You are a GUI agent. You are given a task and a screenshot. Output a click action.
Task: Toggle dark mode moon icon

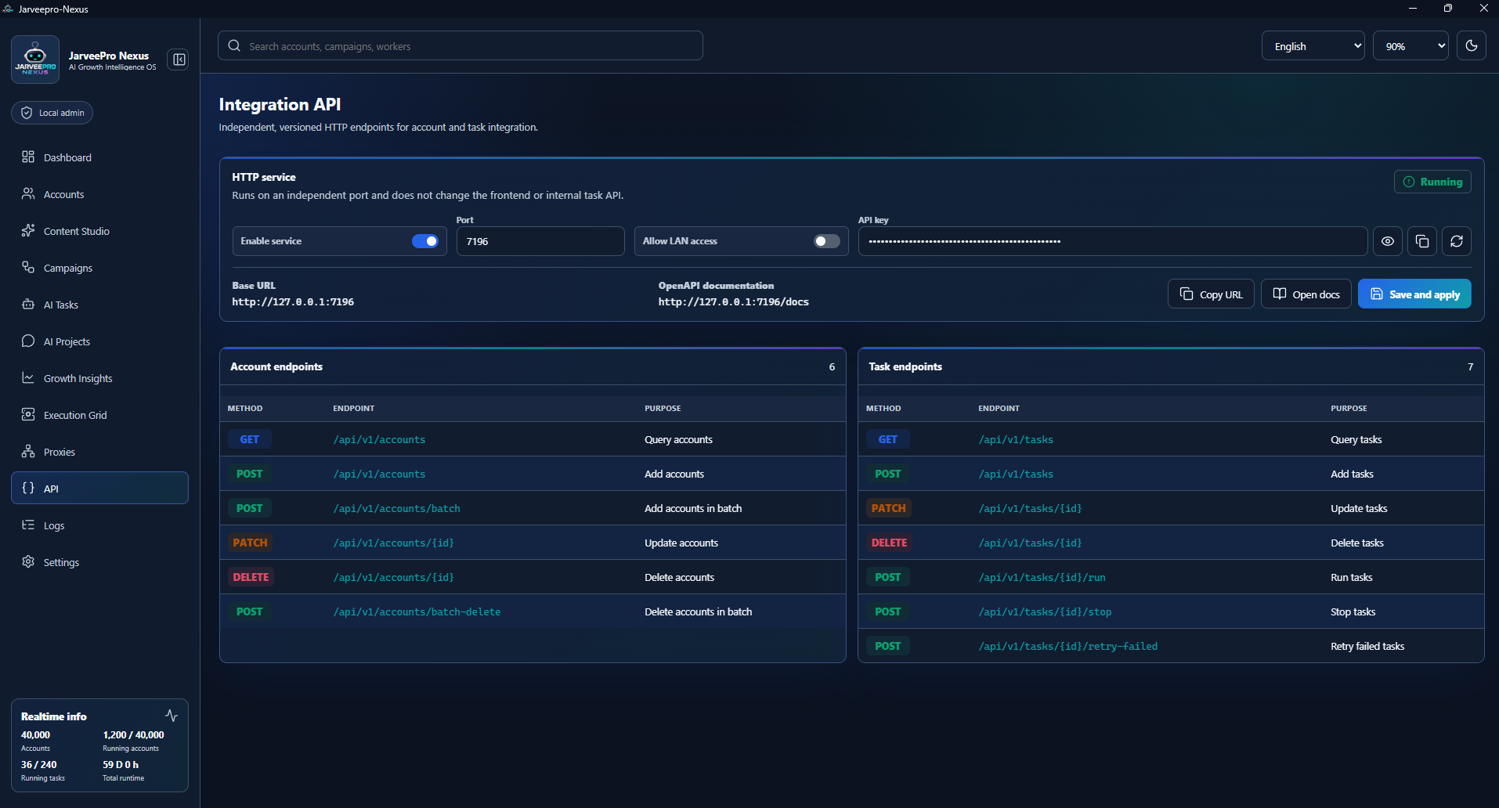tap(1472, 45)
